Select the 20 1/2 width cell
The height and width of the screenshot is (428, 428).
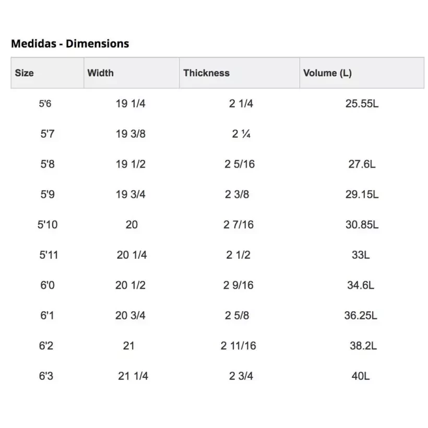coord(130,285)
